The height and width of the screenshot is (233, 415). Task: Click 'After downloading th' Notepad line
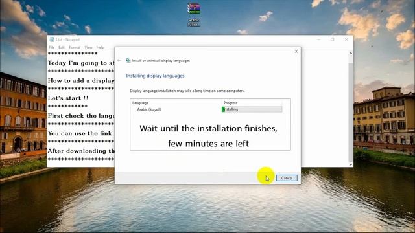click(81, 151)
